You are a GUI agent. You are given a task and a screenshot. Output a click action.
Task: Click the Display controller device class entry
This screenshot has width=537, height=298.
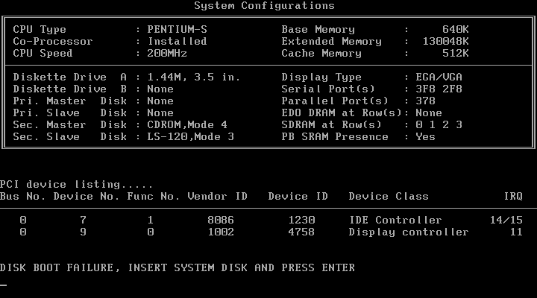point(409,232)
